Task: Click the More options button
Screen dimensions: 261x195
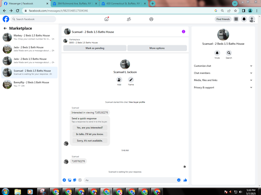Action: [x=157, y=48]
